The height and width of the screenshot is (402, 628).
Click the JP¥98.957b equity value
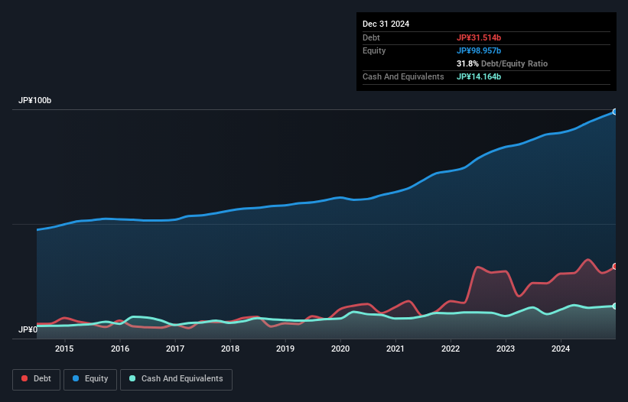[479, 50]
